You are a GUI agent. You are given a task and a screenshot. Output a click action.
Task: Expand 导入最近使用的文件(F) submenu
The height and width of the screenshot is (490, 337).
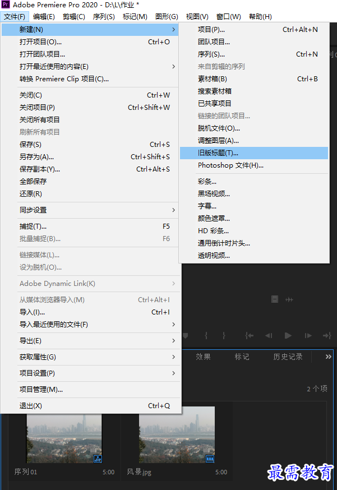click(173, 325)
